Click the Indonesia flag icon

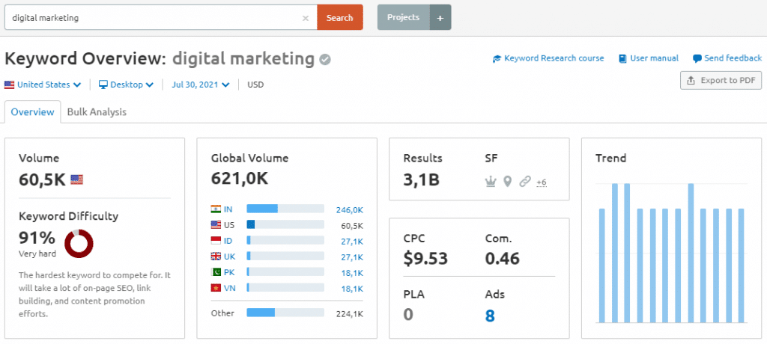[216, 240]
